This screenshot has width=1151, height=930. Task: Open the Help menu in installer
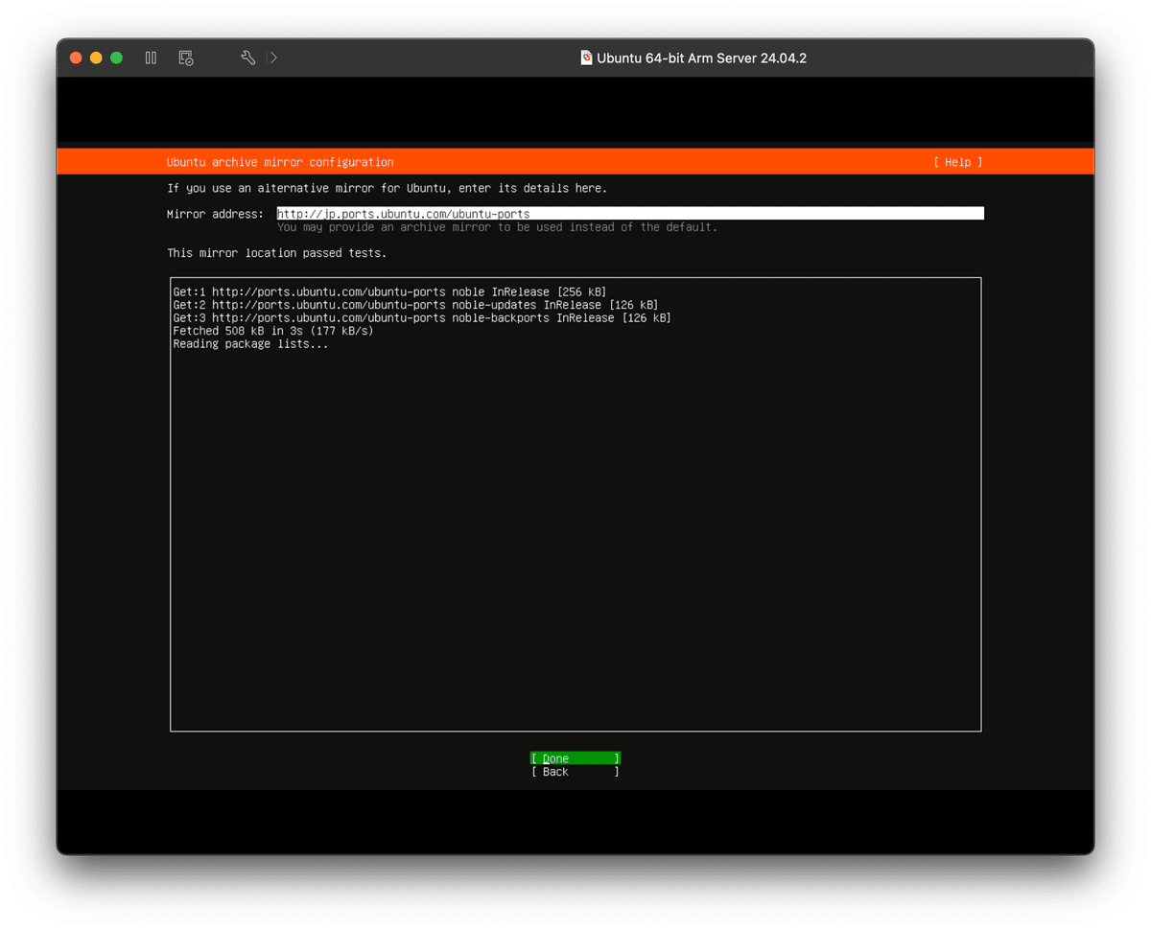point(958,162)
